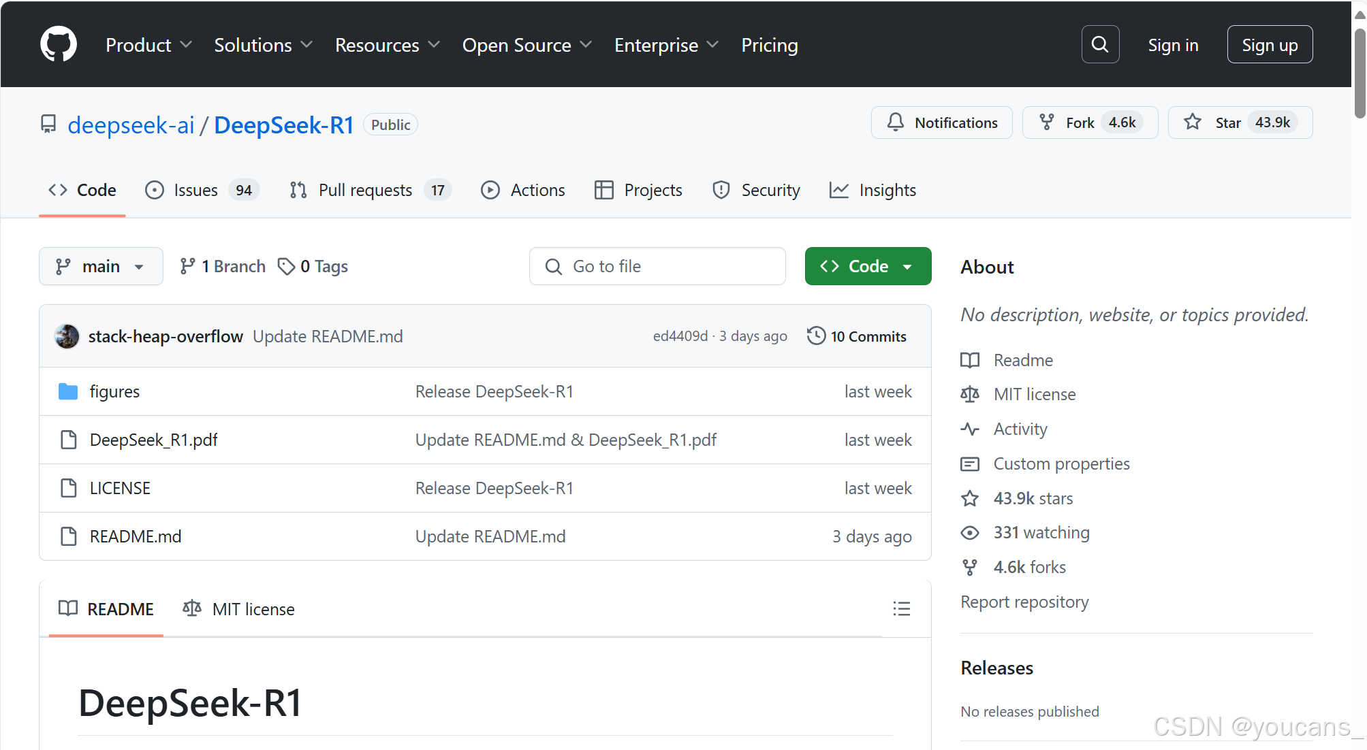
Task: Open the main branch selector dropdown
Action: coord(101,266)
